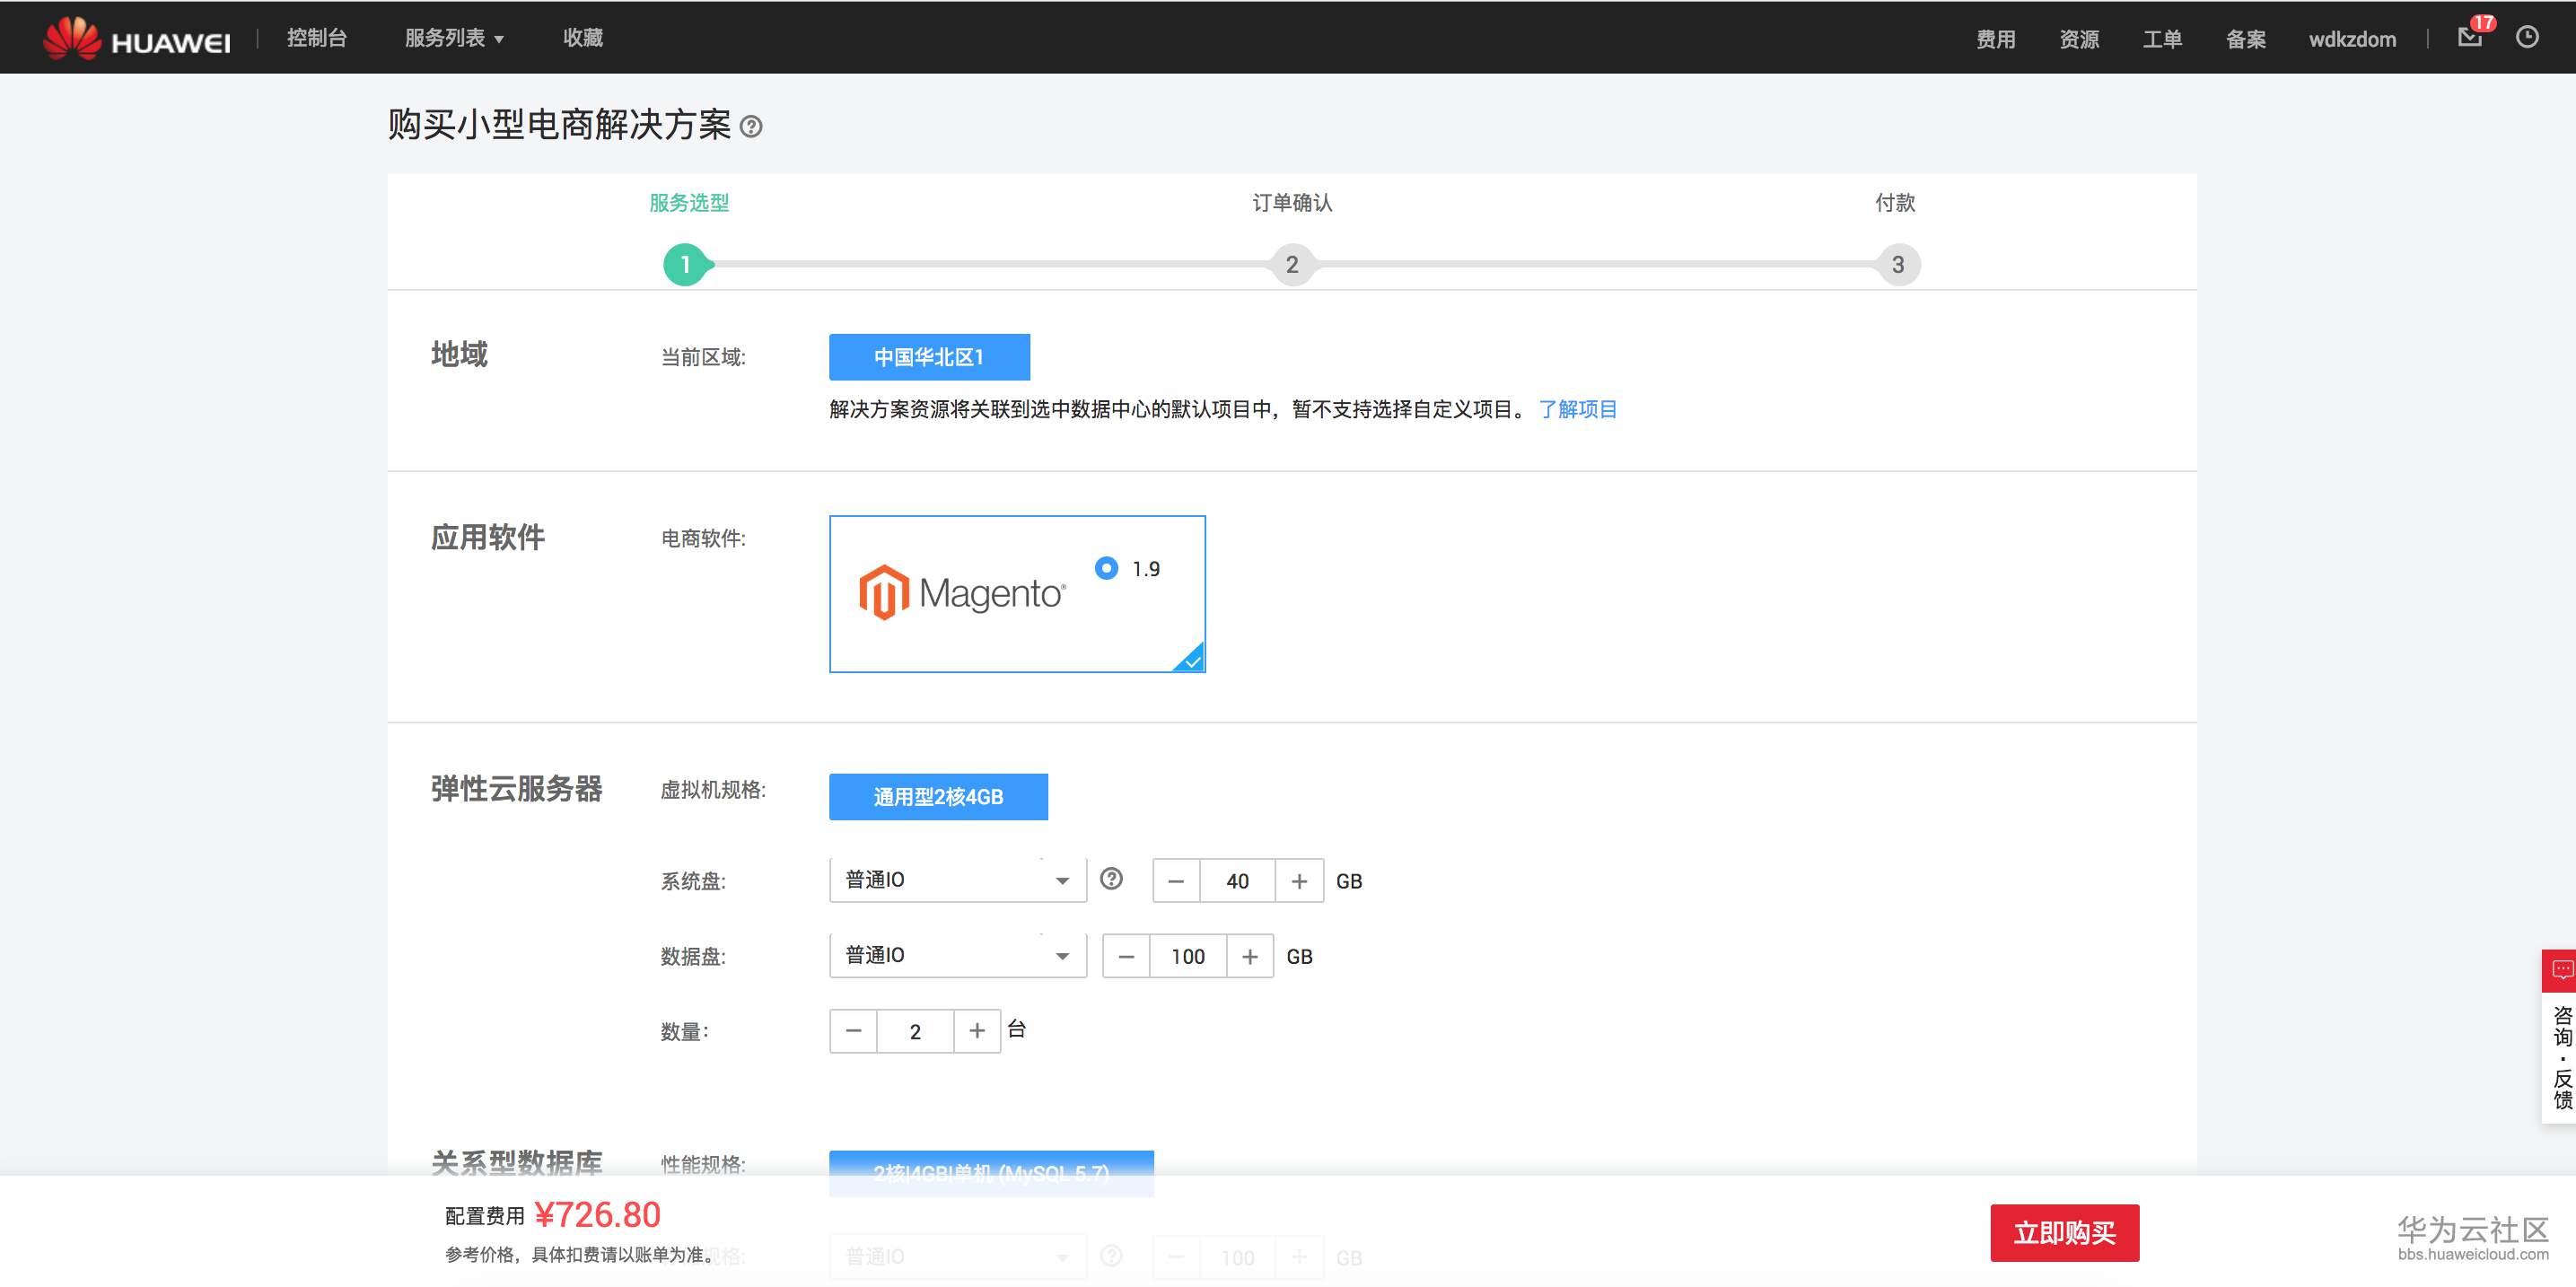Click help icon beside system disk dropdown

tap(1111, 879)
